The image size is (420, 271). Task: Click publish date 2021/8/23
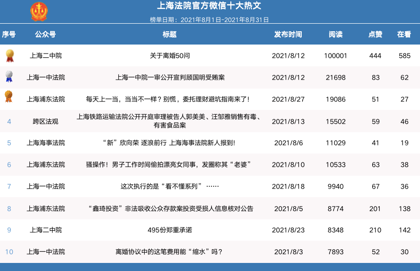[x=288, y=230]
